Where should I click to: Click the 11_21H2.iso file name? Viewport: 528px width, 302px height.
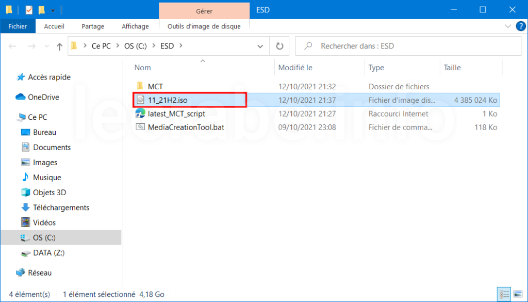click(168, 100)
